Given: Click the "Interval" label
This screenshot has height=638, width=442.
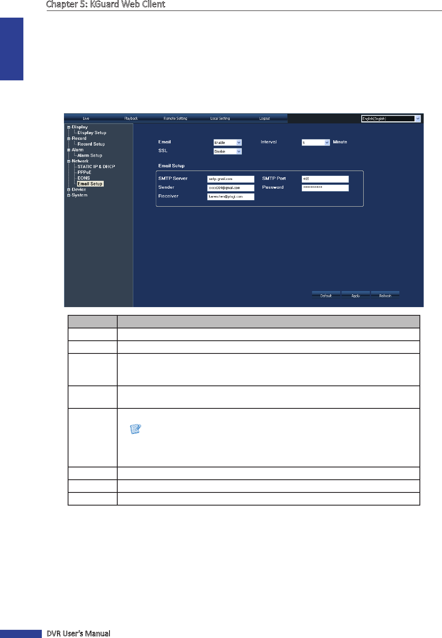Looking at the screenshot, I should (x=269, y=142).
